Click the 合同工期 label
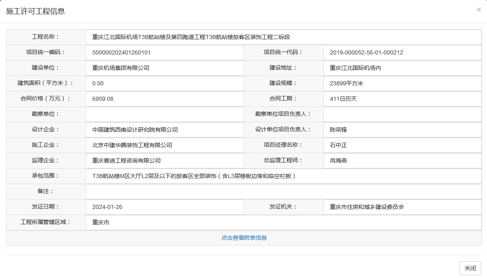The image size is (487, 278). [x=283, y=99]
